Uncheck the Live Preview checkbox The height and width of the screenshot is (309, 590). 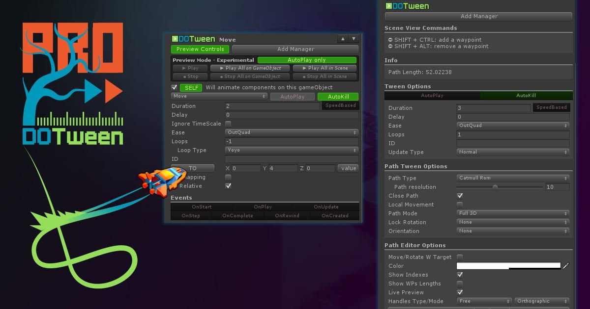[x=460, y=292]
